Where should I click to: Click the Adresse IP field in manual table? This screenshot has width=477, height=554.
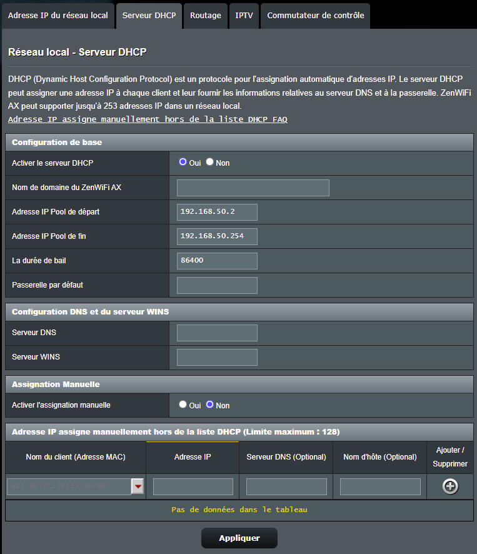[x=193, y=487]
